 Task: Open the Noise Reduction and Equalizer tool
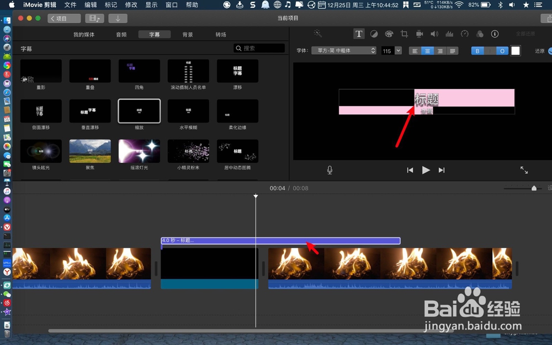click(x=449, y=34)
